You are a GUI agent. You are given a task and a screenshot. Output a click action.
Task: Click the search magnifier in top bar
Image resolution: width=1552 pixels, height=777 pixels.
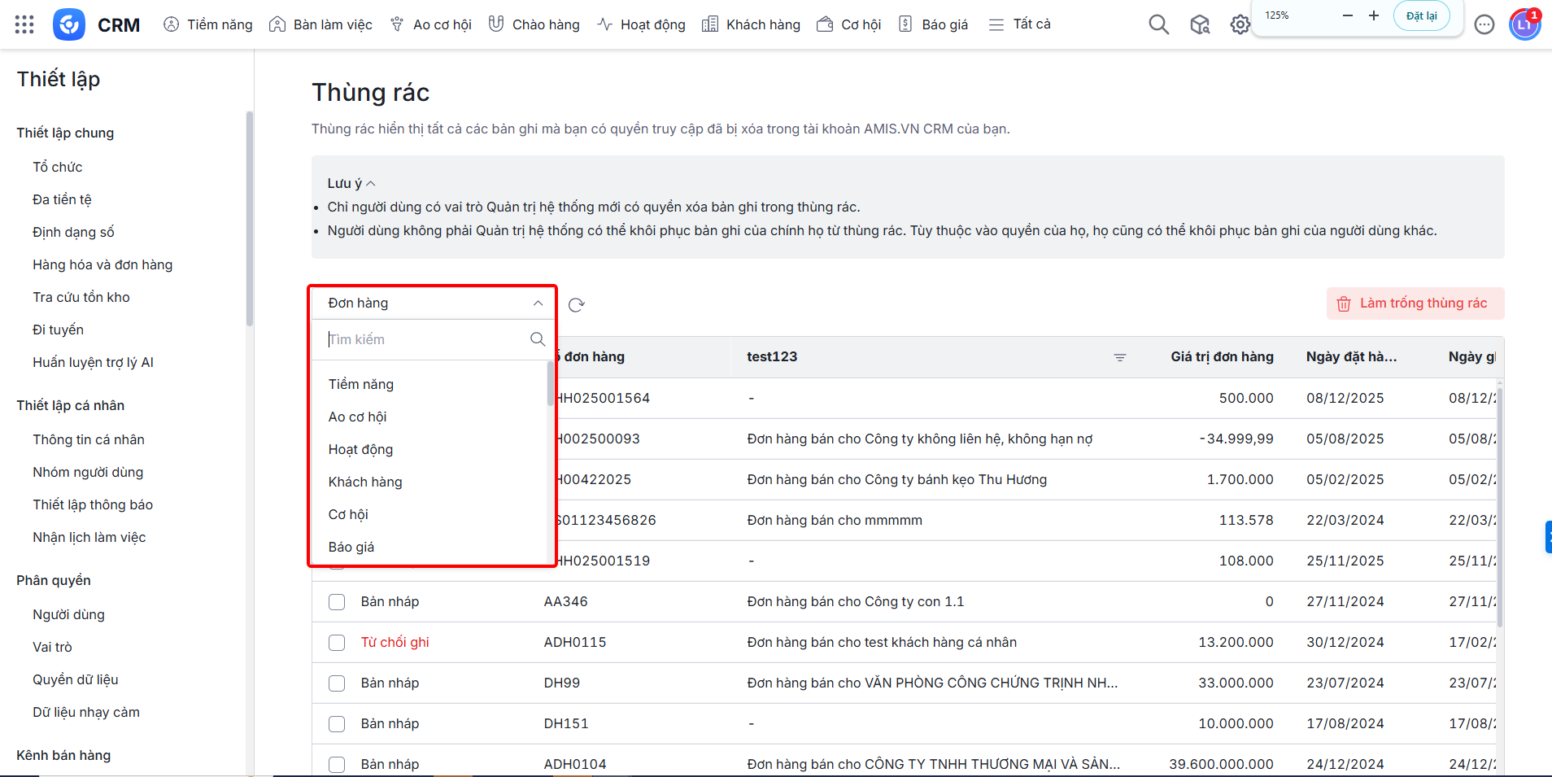pos(1158,25)
